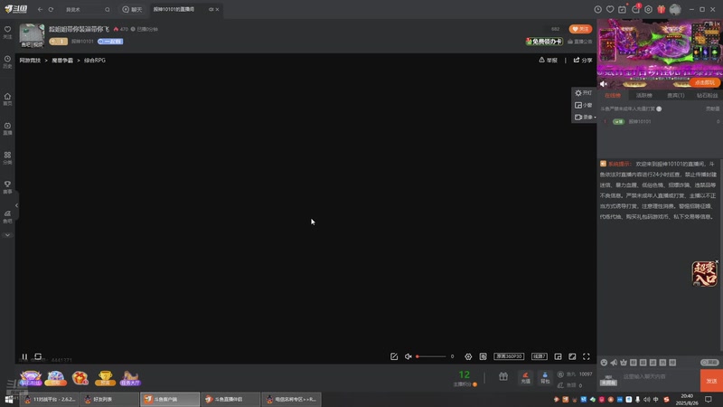Screen dimensions: 723x407
Task: Click 免费领办卡 banner button
Action: tap(544, 42)
